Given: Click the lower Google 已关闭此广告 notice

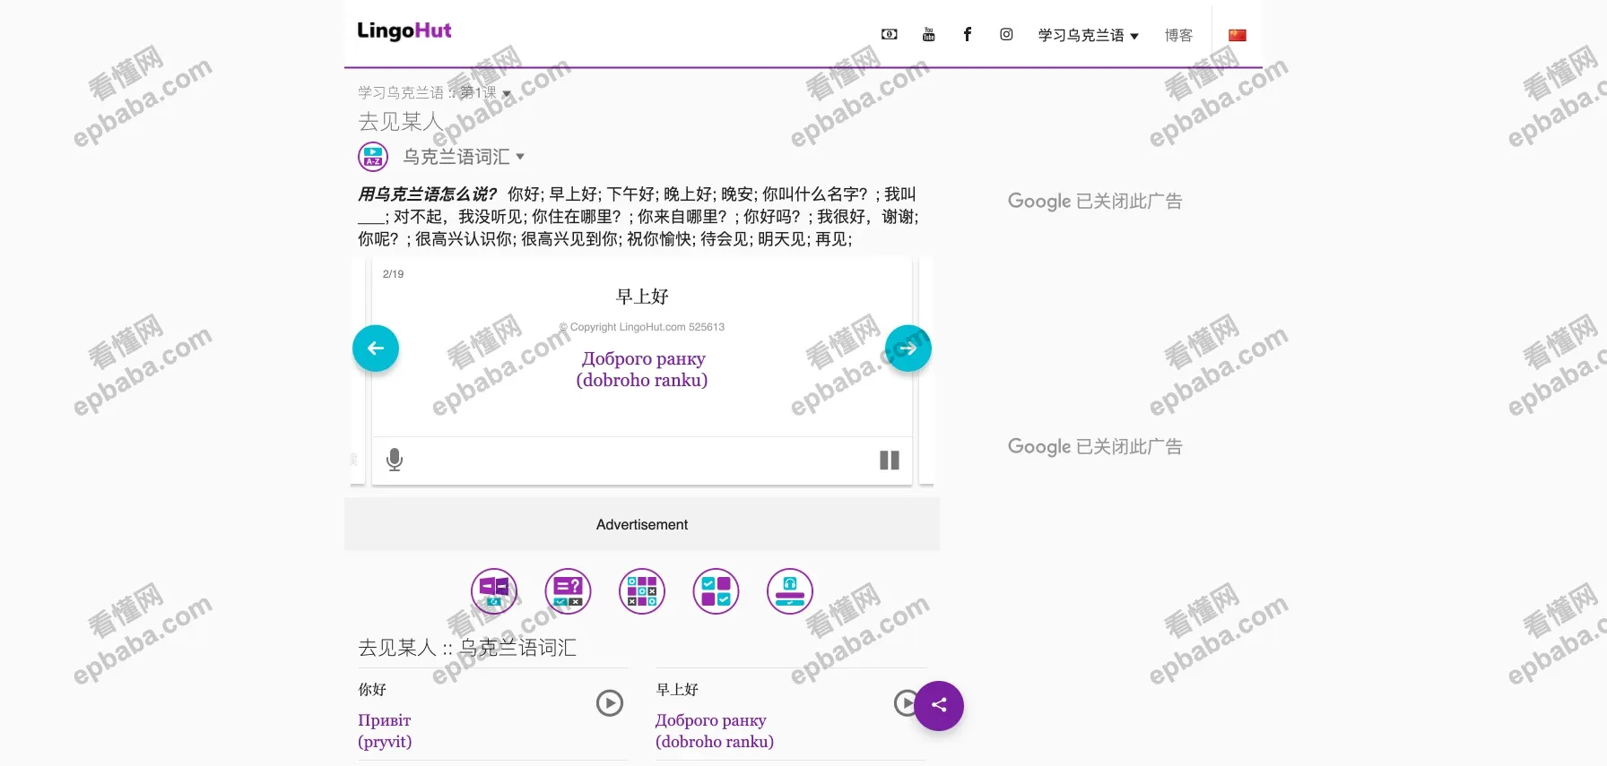Looking at the screenshot, I should coord(1095,446).
